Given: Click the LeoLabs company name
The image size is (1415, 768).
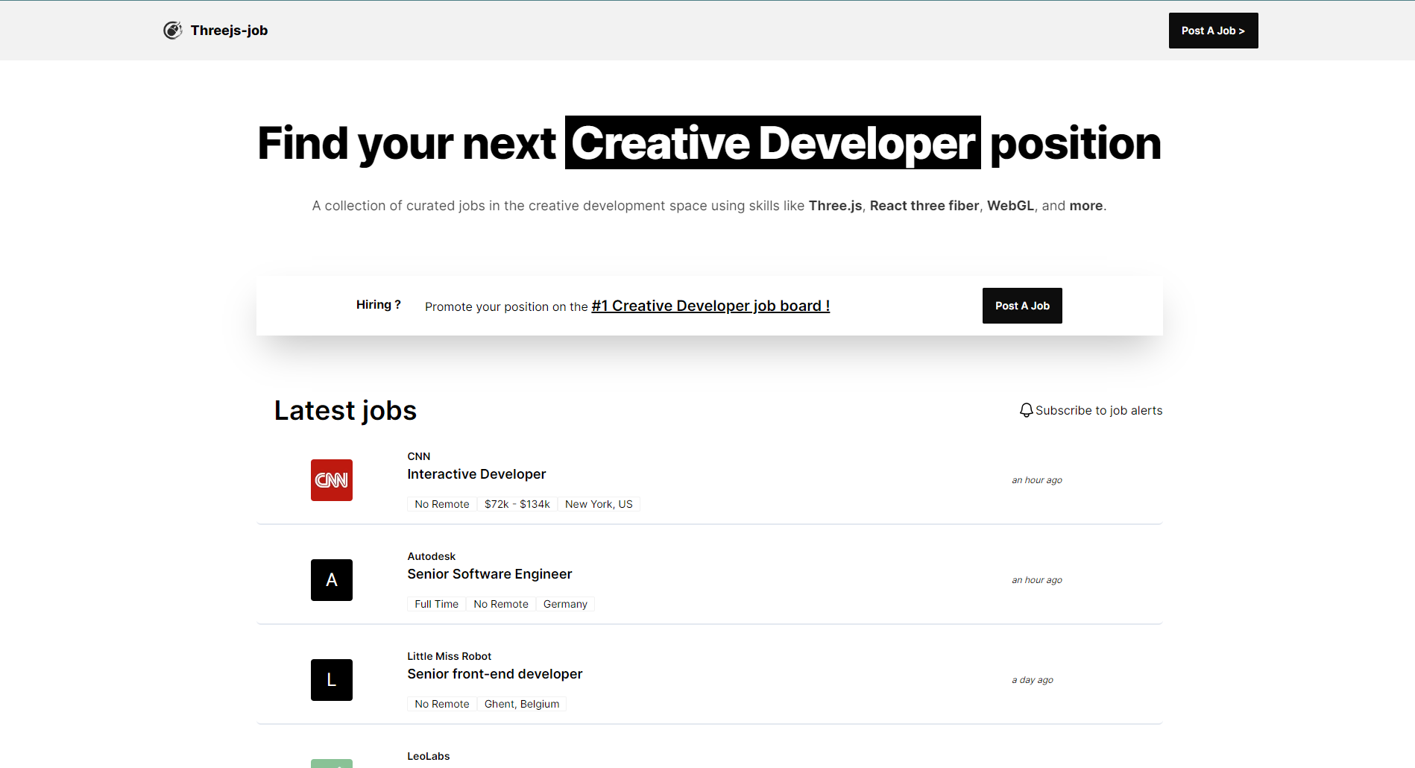Looking at the screenshot, I should click(x=429, y=756).
